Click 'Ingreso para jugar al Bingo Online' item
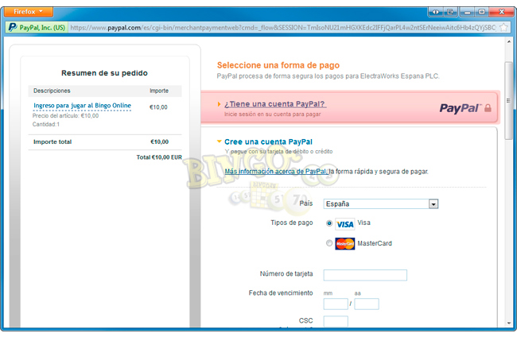 coord(82,106)
